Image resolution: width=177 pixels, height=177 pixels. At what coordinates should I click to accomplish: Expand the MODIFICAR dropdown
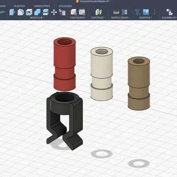[37, 18]
